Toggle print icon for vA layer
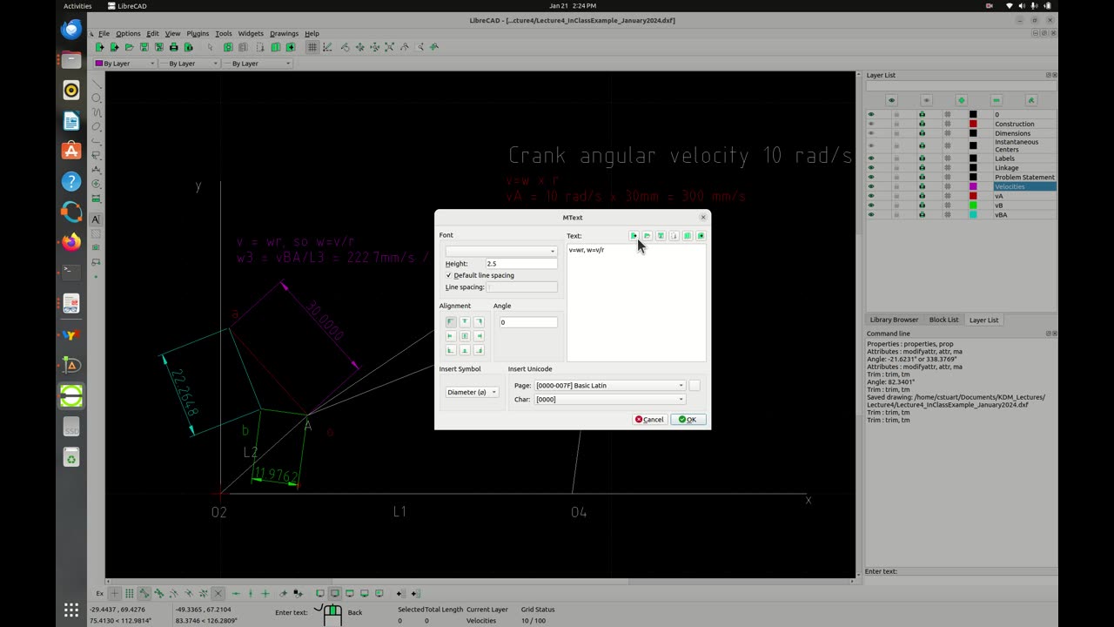This screenshot has height=627, width=1114. click(x=922, y=196)
